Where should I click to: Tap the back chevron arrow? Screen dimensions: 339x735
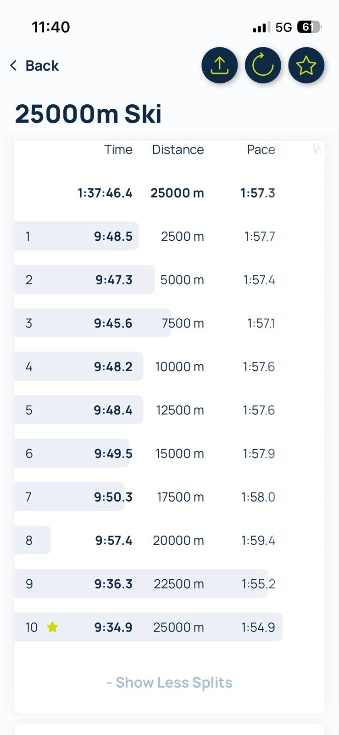tap(14, 66)
